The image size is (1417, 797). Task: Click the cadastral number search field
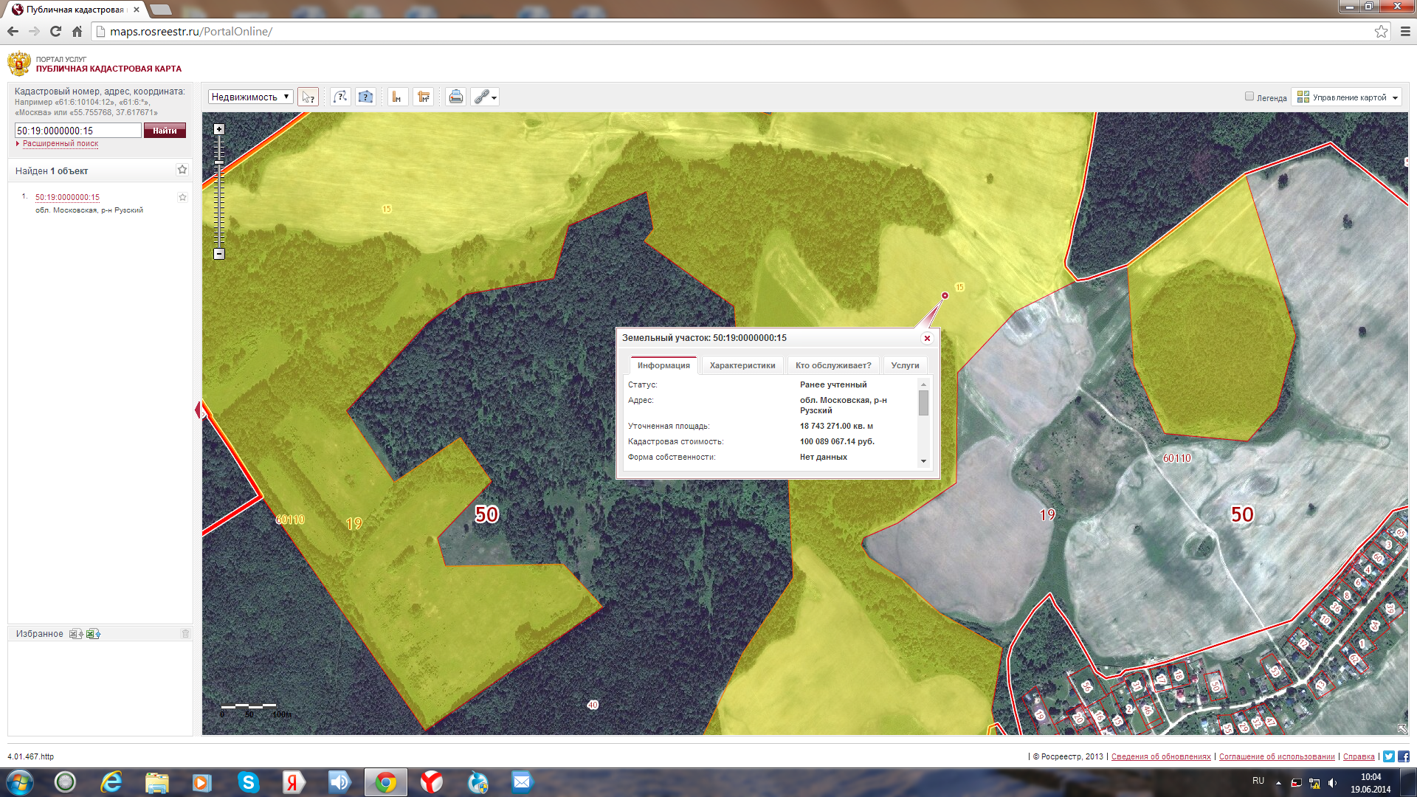78,131
